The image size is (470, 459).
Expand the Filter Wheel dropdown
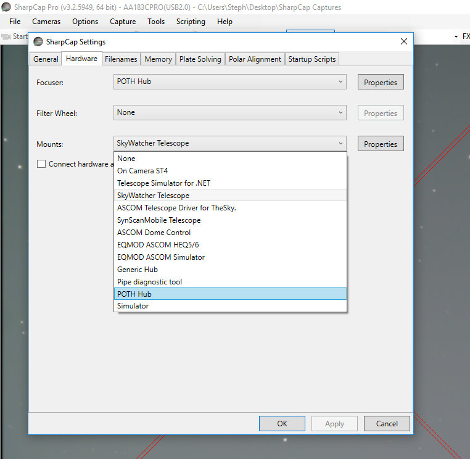click(230, 112)
